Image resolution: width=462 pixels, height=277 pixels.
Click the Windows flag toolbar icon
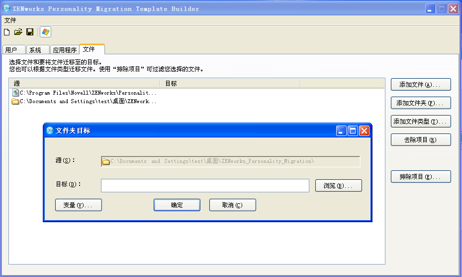pyautogui.click(x=45, y=32)
